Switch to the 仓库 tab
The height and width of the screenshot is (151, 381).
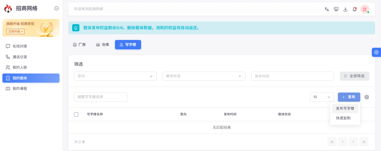click(x=103, y=45)
